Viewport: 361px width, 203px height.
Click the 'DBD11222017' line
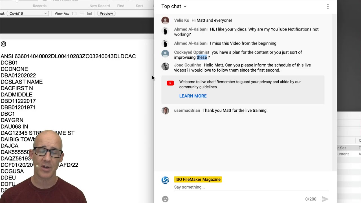[18, 101]
